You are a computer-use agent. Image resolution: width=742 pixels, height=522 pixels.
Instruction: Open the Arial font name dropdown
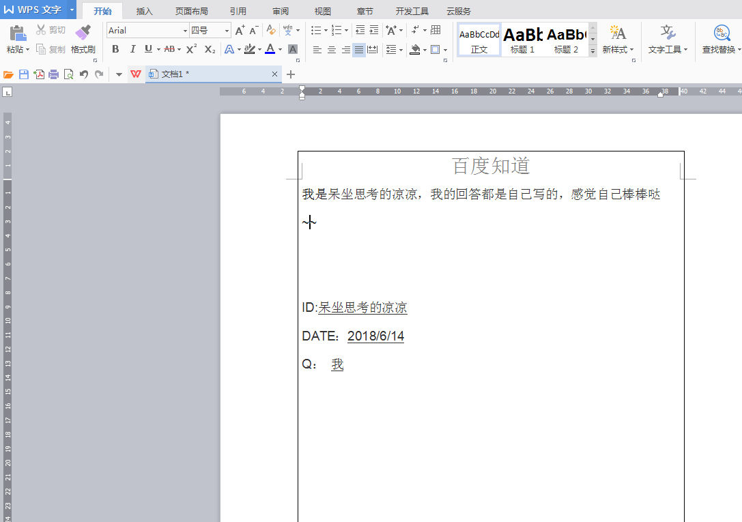point(185,31)
